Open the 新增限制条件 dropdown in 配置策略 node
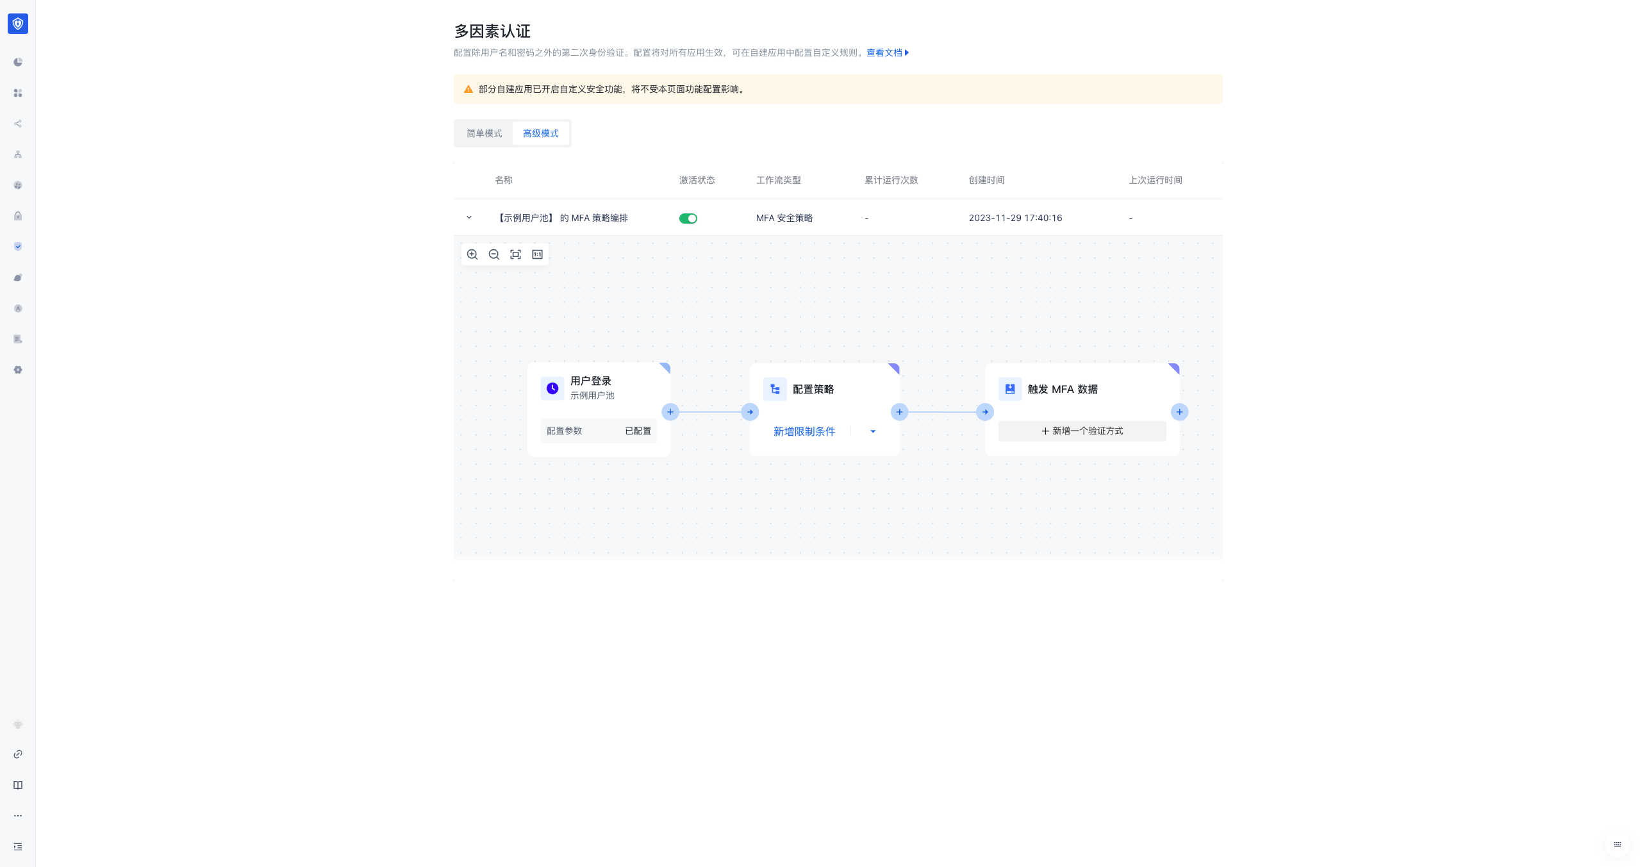This screenshot has width=1640, height=867. [x=804, y=431]
